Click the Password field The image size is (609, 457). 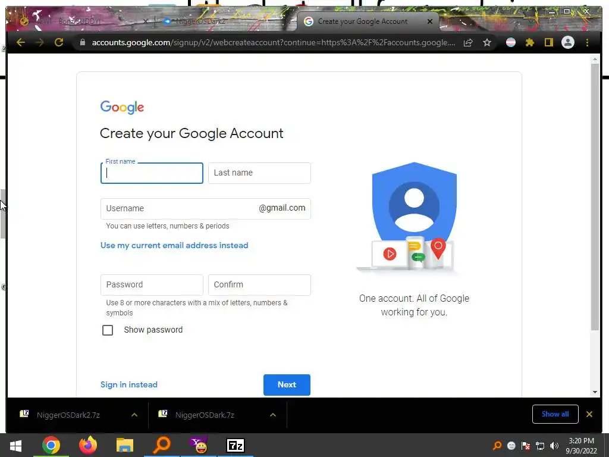click(152, 285)
